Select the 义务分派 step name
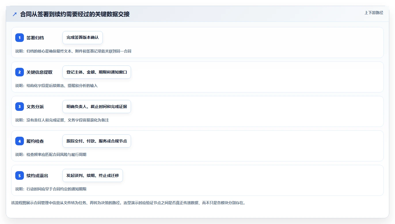Viewport: 395px width, 224px height. tap(35, 107)
